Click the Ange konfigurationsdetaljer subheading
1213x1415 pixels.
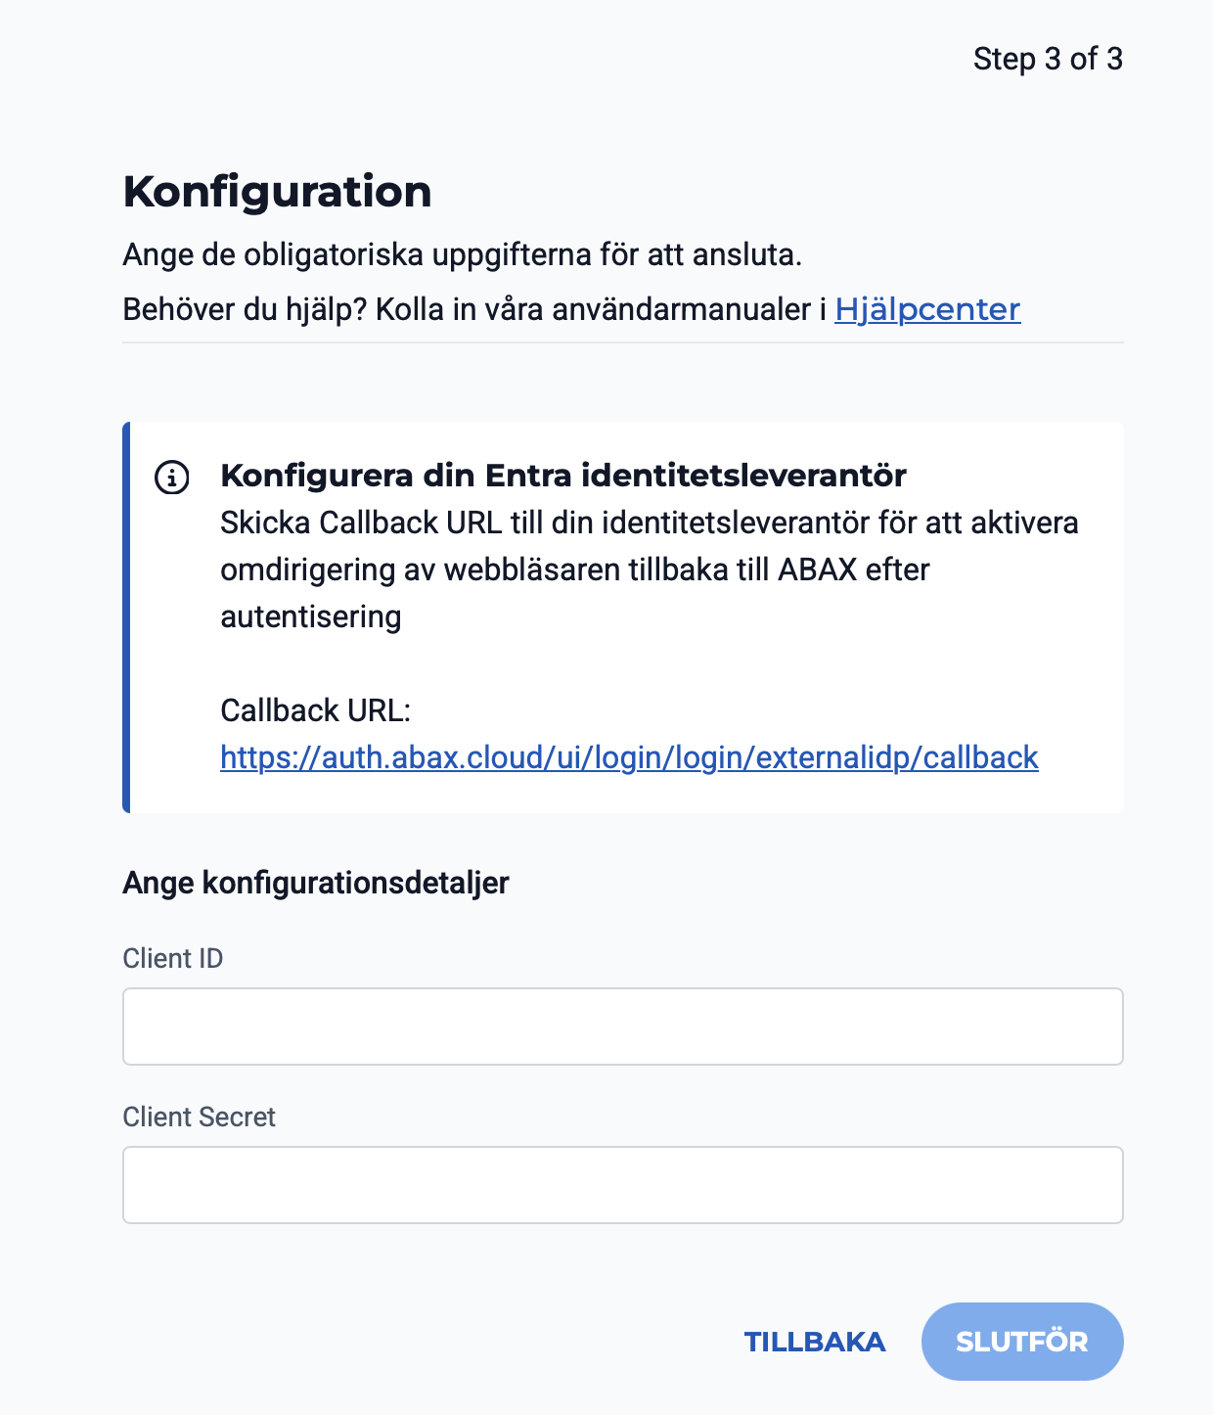(x=315, y=883)
